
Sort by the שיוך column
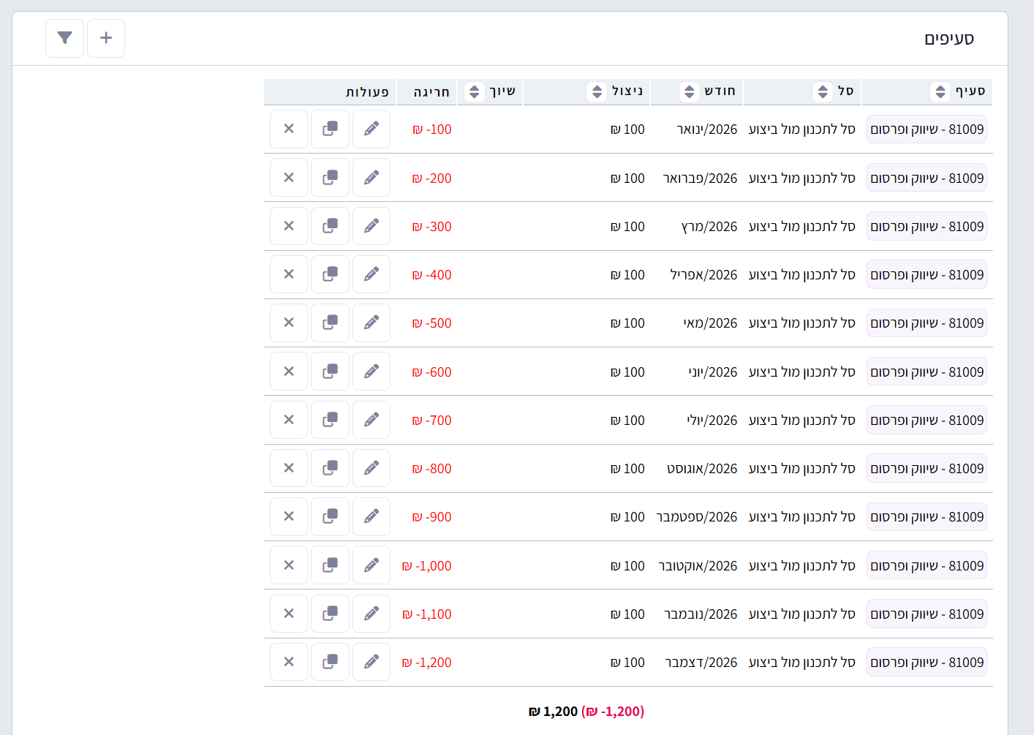475,91
